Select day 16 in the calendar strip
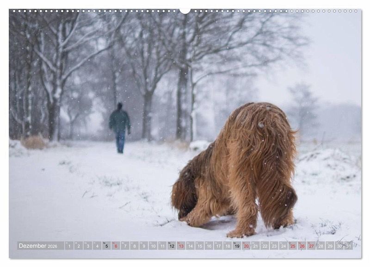Viewport: 370px width, 267px height. (x=209, y=246)
